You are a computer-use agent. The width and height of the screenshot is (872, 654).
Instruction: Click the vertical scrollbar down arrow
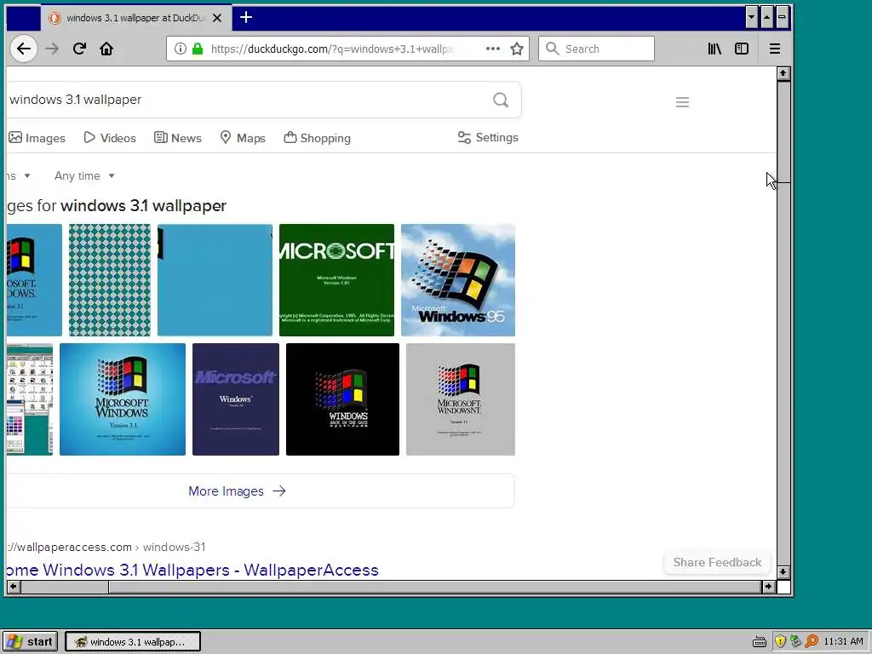click(783, 571)
